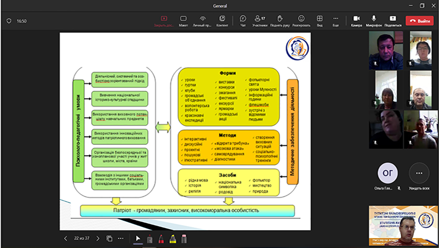Image resolution: width=439 pixels, height=248 pixels.
Task: Open the Content (Контент) menu
Action: 222,20
